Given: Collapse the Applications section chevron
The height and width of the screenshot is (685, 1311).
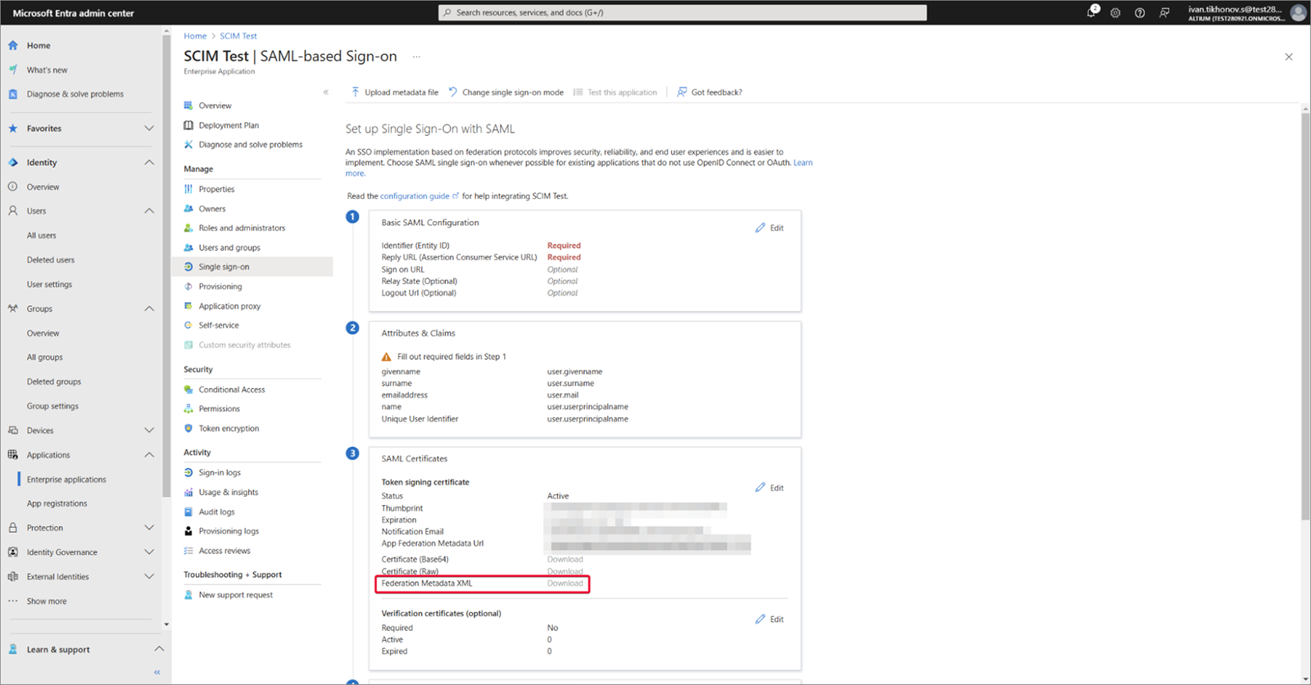Looking at the screenshot, I should tap(149, 455).
